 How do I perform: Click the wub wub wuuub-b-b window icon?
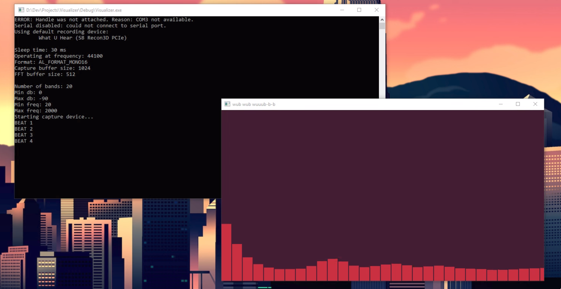227,104
